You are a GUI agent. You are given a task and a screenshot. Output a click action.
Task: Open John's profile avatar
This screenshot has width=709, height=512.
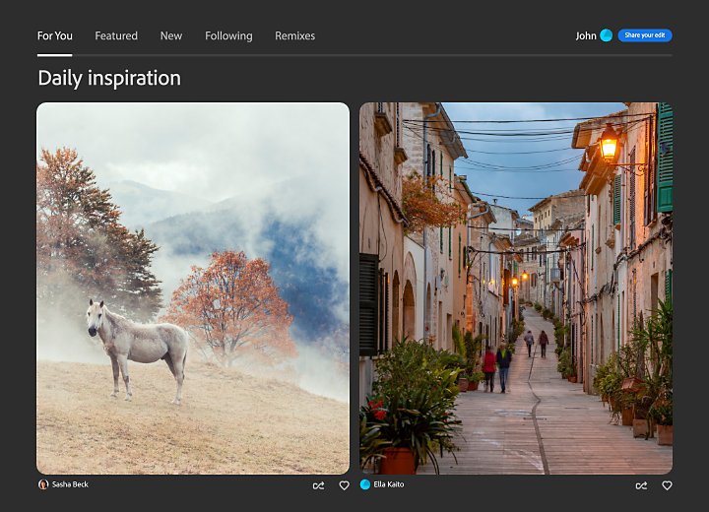606,35
